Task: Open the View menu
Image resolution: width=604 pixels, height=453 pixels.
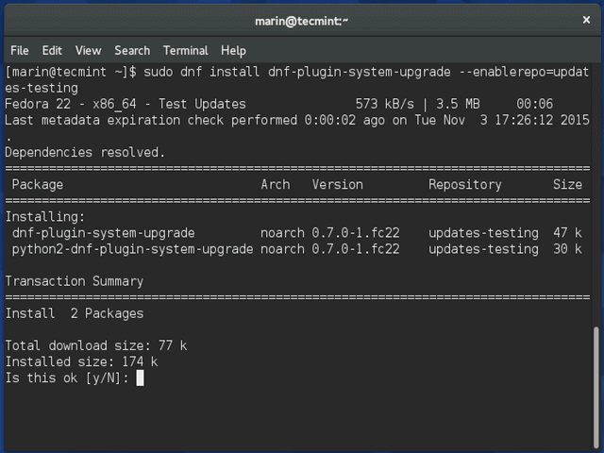Action: point(88,50)
